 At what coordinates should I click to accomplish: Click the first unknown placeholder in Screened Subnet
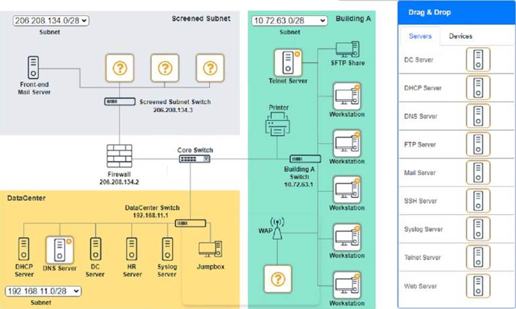(x=120, y=68)
